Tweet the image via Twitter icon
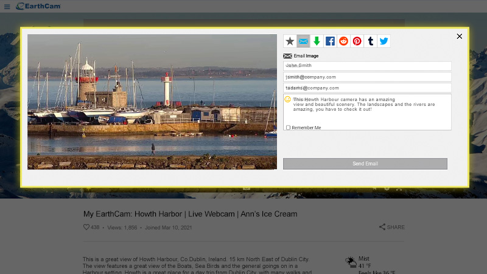Image resolution: width=487 pixels, height=274 pixels. coord(384,41)
